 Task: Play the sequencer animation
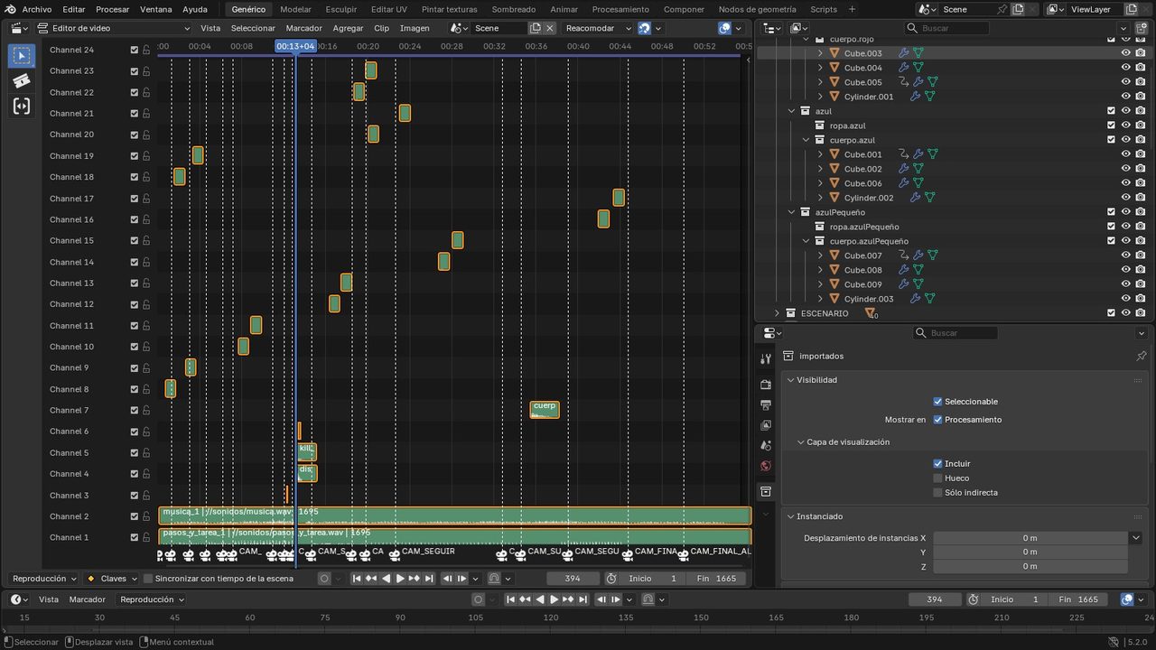[400, 579]
